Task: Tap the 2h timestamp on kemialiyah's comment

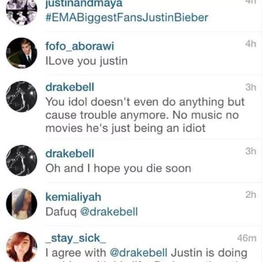Action: [251, 195]
